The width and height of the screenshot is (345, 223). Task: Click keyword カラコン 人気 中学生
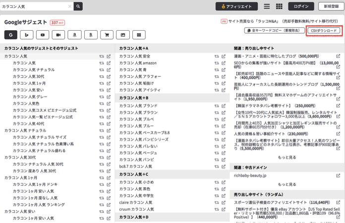(137, 196)
